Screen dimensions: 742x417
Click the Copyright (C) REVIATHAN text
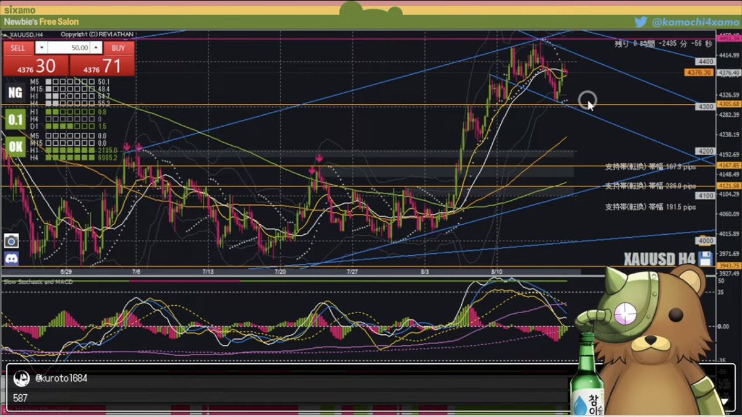pyautogui.click(x=97, y=35)
